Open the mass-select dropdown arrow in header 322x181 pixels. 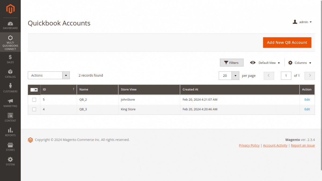[x=36, y=90]
